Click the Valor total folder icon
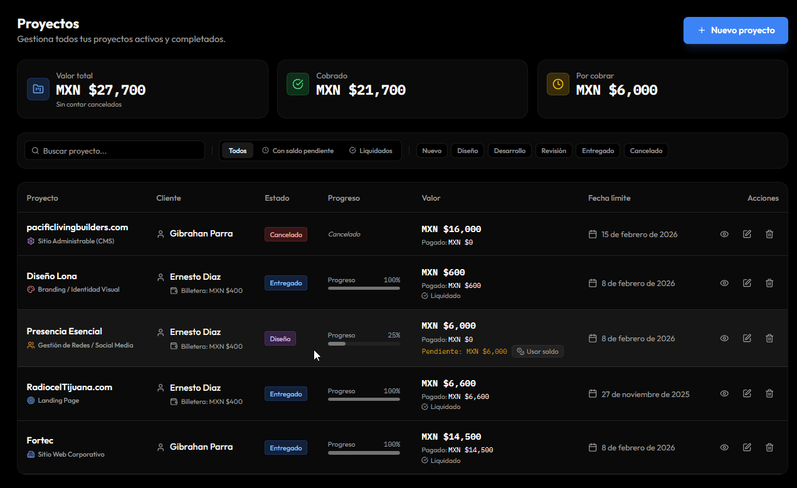Viewport: 797px width, 488px height. coord(38,89)
